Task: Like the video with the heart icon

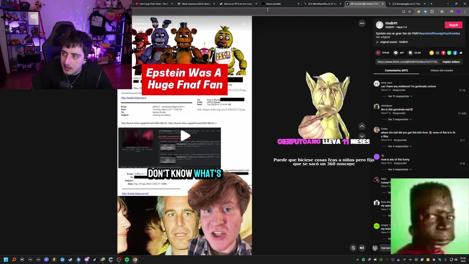Action: tap(378, 53)
